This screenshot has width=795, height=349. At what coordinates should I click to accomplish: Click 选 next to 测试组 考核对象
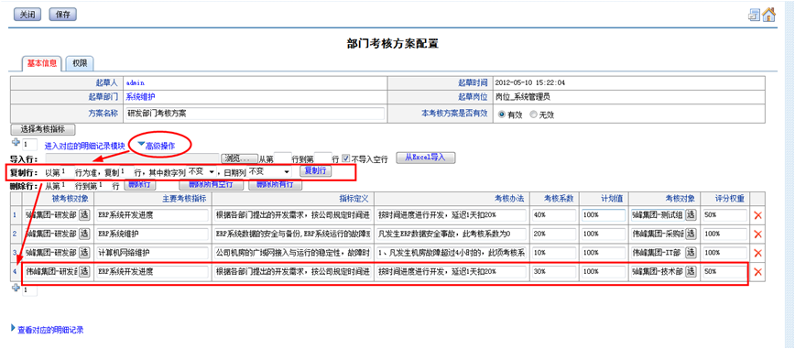coord(691,215)
